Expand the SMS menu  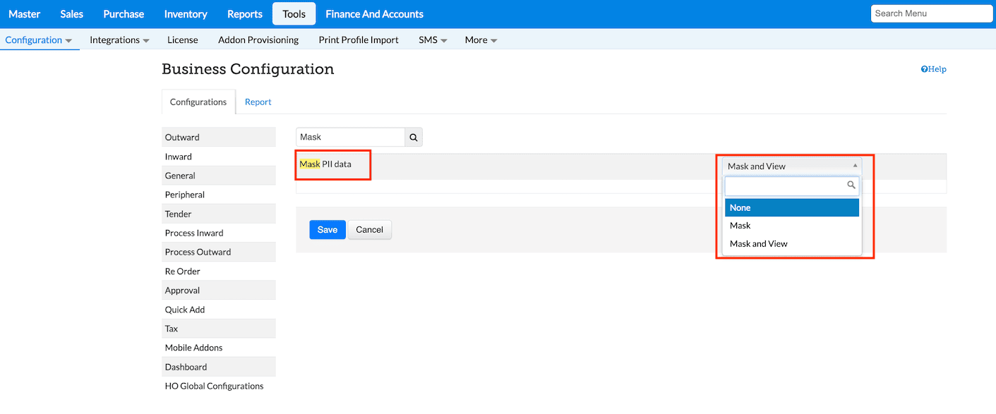433,40
